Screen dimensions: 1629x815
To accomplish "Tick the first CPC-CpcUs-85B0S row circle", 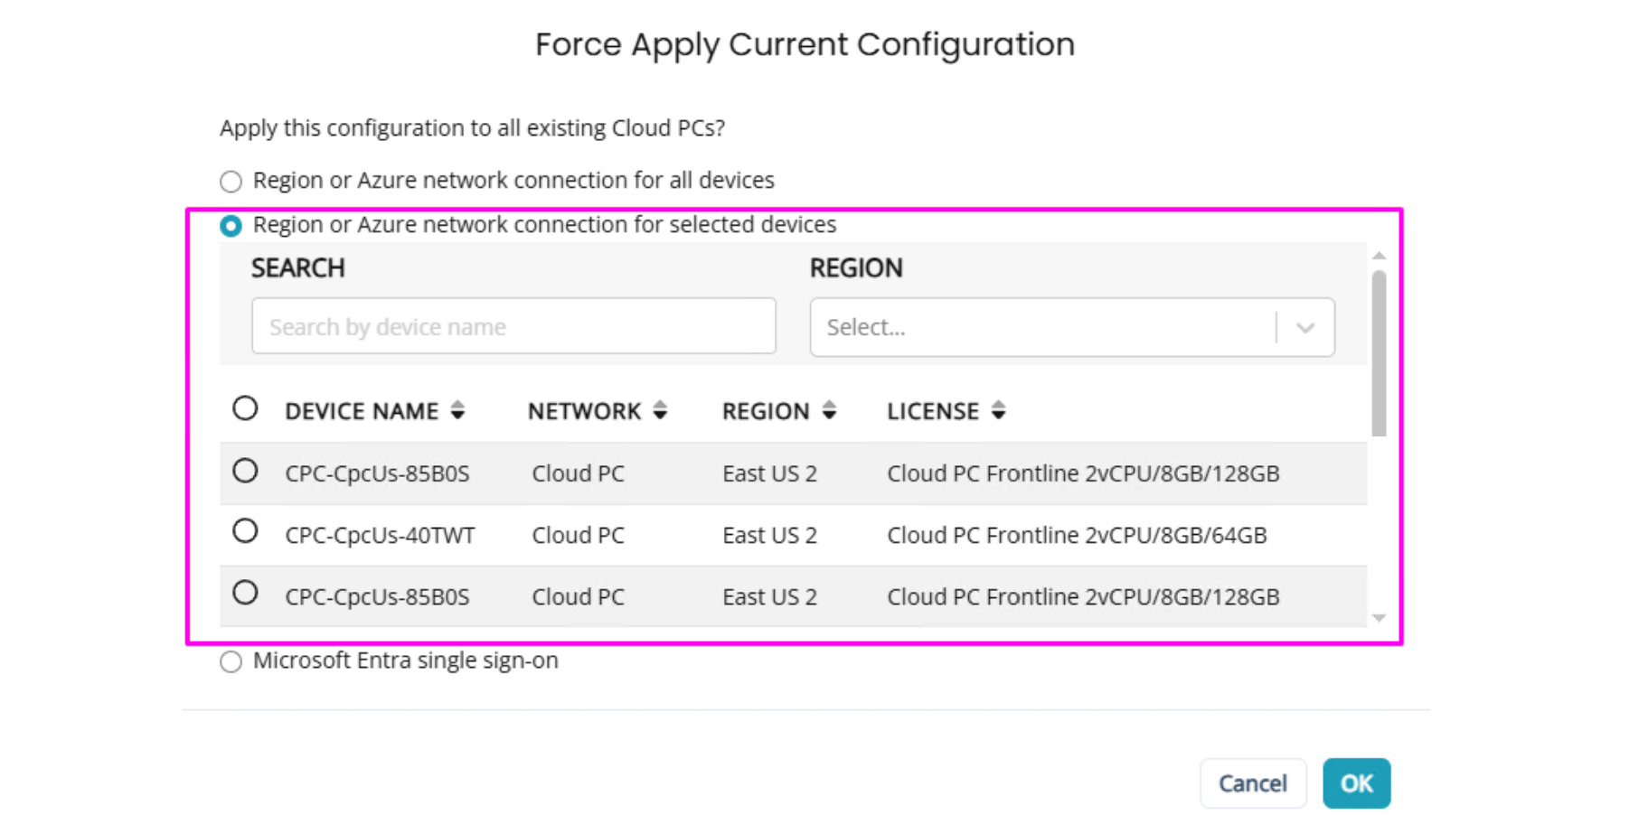I will pyautogui.click(x=245, y=471).
